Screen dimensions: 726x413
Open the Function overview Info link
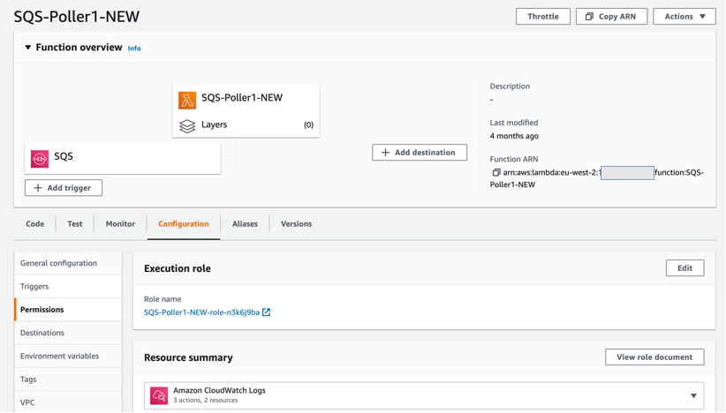(134, 49)
